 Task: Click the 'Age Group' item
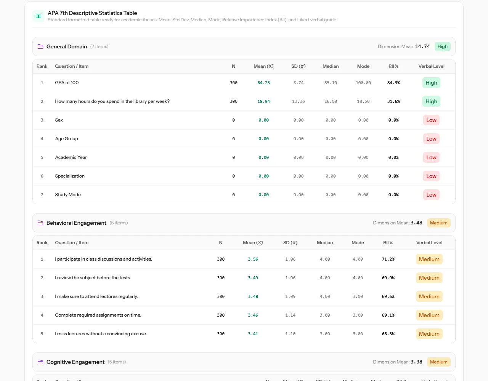pyautogui.click(x=66, y=139)
